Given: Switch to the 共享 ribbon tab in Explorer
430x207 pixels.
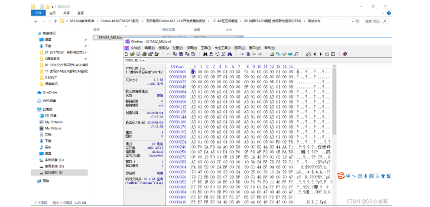Looking at the screenshot, I should tap(66, 13).
